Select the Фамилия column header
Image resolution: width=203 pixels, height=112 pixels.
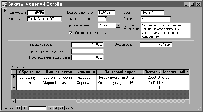(86, 72)
